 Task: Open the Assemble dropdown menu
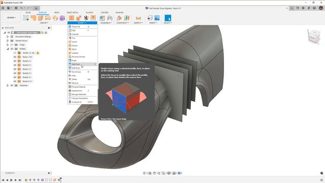click(106, 23)
